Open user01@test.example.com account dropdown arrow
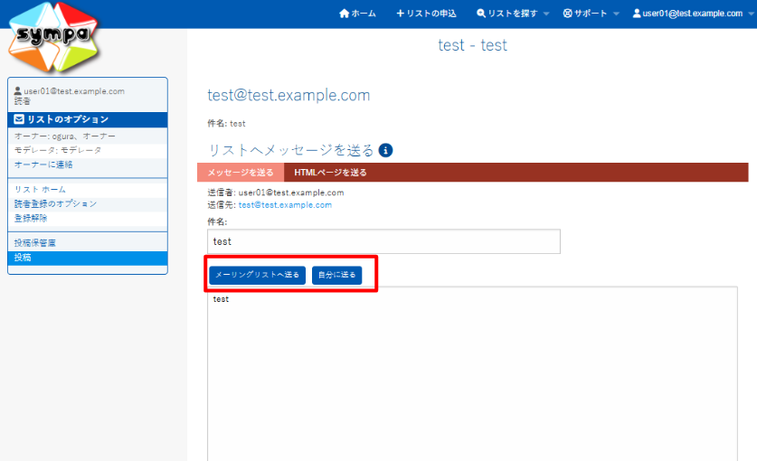 (751, 14)
